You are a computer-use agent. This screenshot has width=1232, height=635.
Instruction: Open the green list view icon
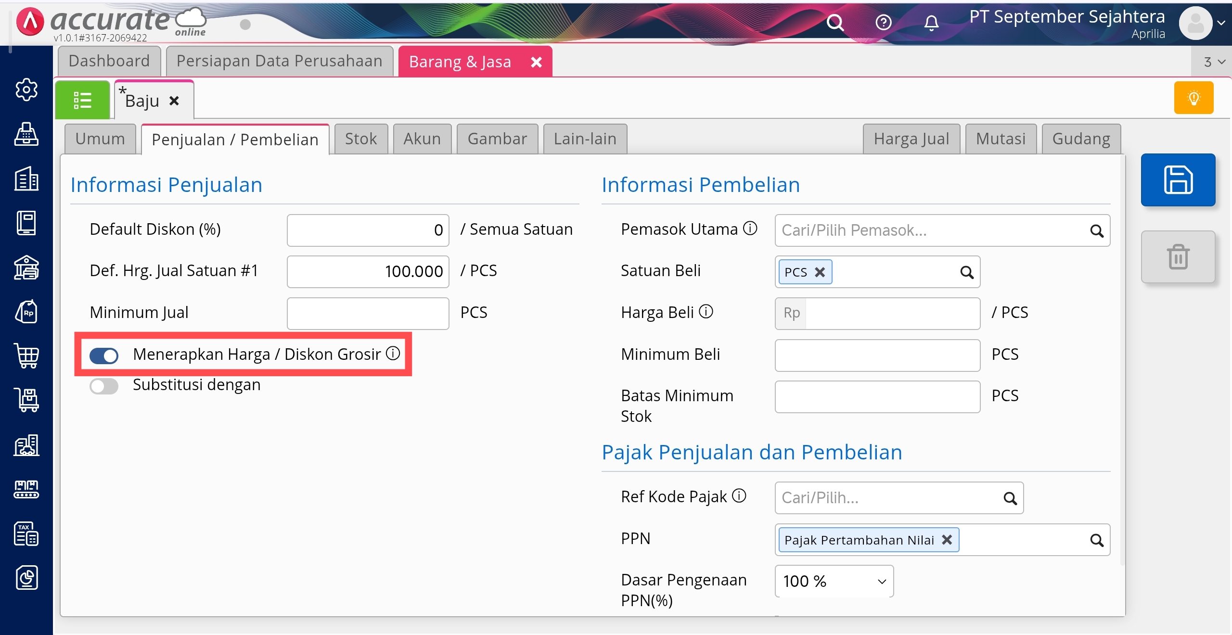pos(82,100)
